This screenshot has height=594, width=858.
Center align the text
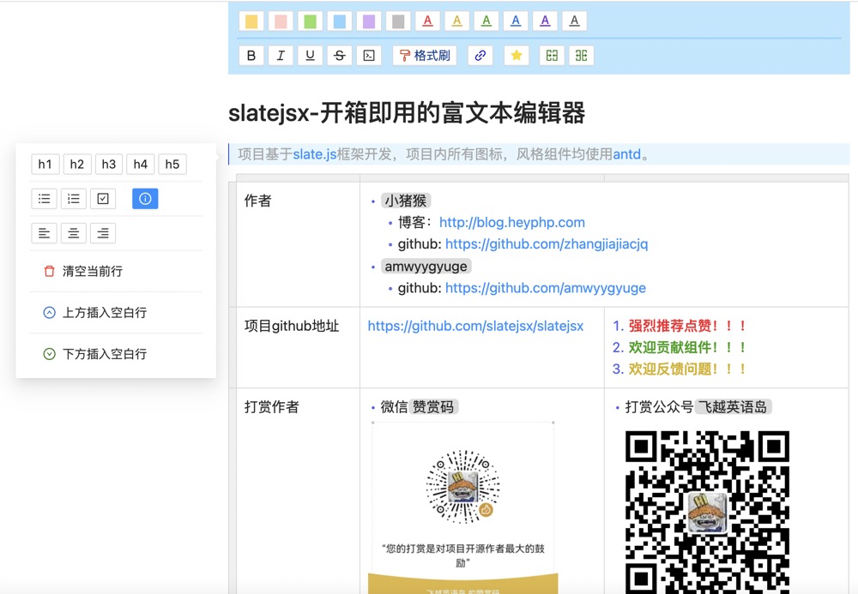[73, 233]
